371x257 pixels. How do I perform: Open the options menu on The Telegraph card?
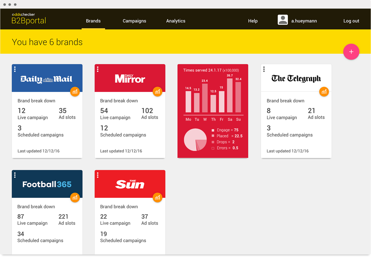coord(264,69)
